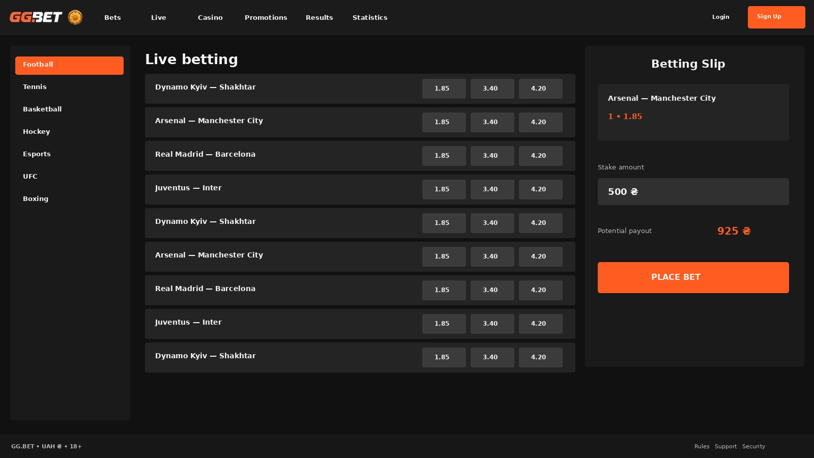The height and width of the screenshot is (458, 814).
Task: Pick 4.20 odds in second Arsenal — Manchester City row
Action: tap(541, 256)
